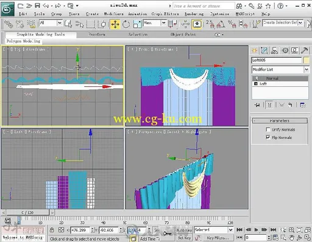Activate the Select and Move tool
312x242 pixels.
(115, 24)
